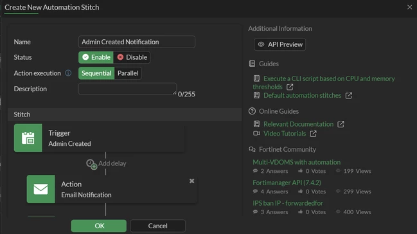Click document icon beside Execute a CLI script
The height and width of the screenshot is (234, 417).
tap(256, 78)
